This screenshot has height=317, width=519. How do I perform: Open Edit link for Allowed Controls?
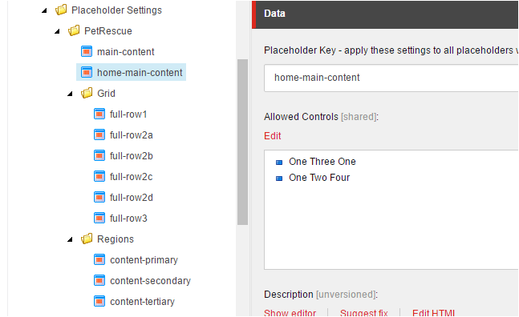click(273, 136)
